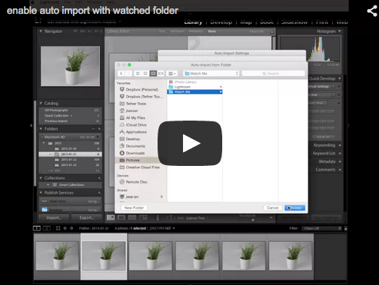Select folder 2015-01-23
This screenshot has width=379, height=285.
(70, 165)
